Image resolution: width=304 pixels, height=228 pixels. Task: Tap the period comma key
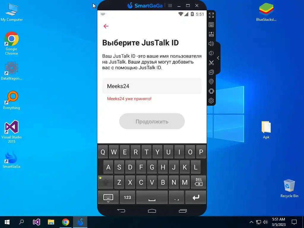click(176, 197)
